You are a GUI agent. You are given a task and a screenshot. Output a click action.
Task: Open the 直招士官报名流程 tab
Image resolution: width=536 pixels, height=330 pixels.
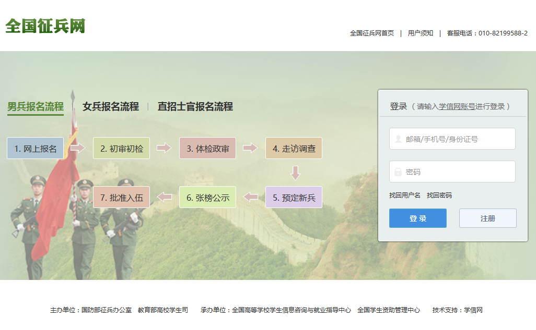click(195, 107)
